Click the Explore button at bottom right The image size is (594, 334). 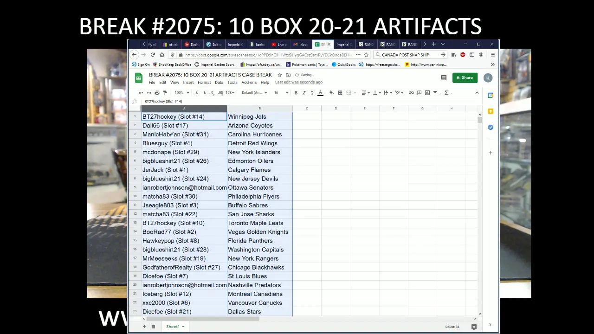pyautogui.click(x=474, y=327)
